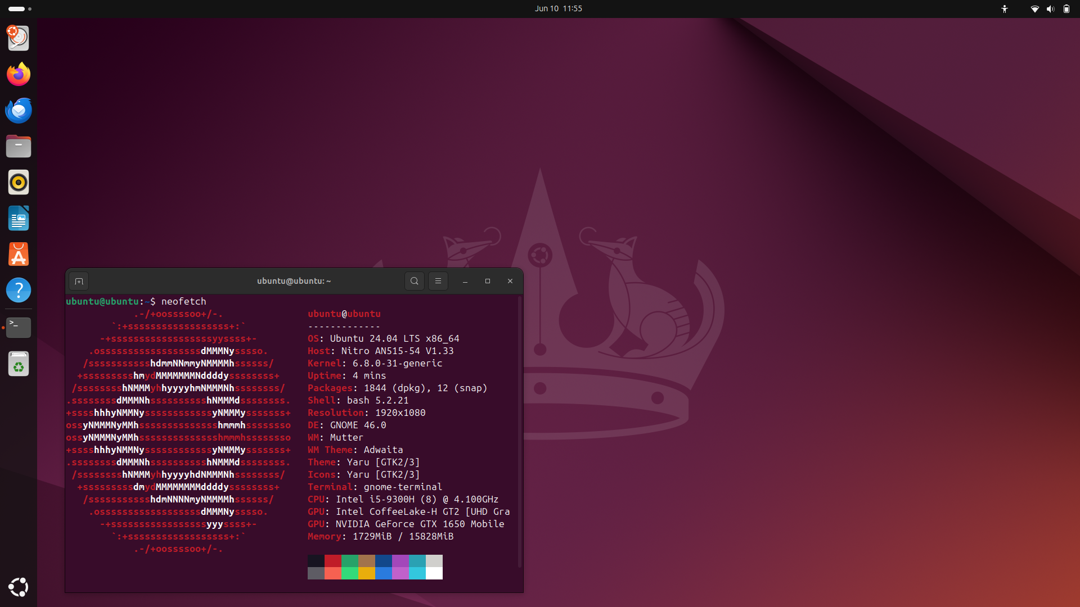1080x607 pixels.
Task: Click the CPU Intel i5-9300H line
Action: tap(403, 499)
